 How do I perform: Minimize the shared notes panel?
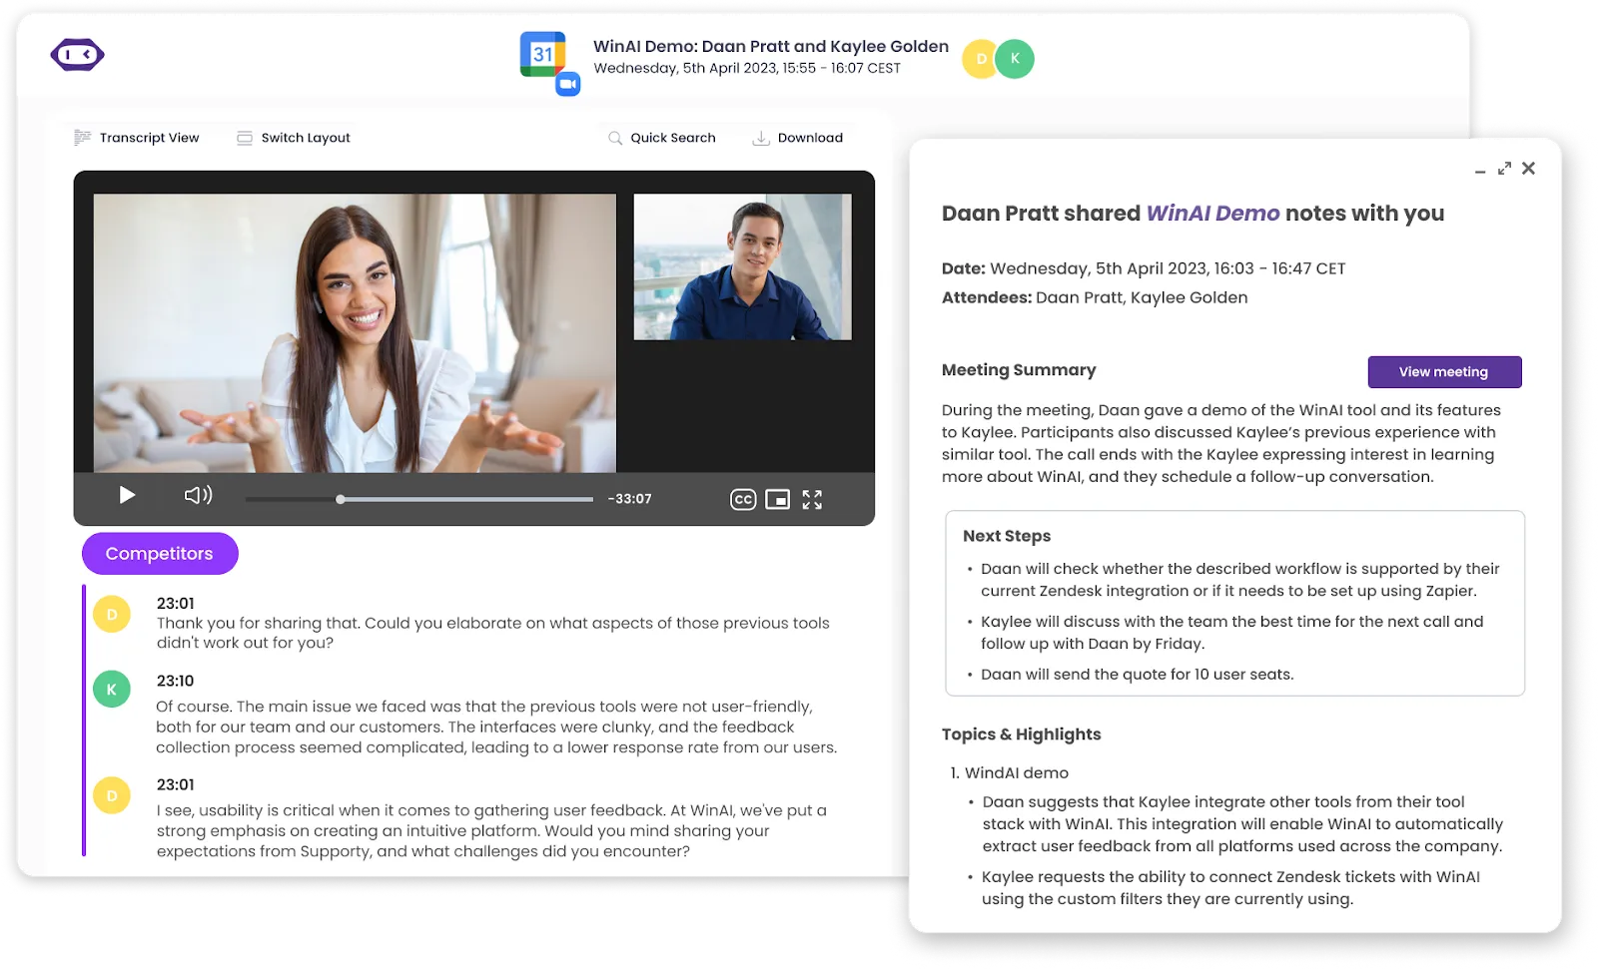tap(1480, 171)
